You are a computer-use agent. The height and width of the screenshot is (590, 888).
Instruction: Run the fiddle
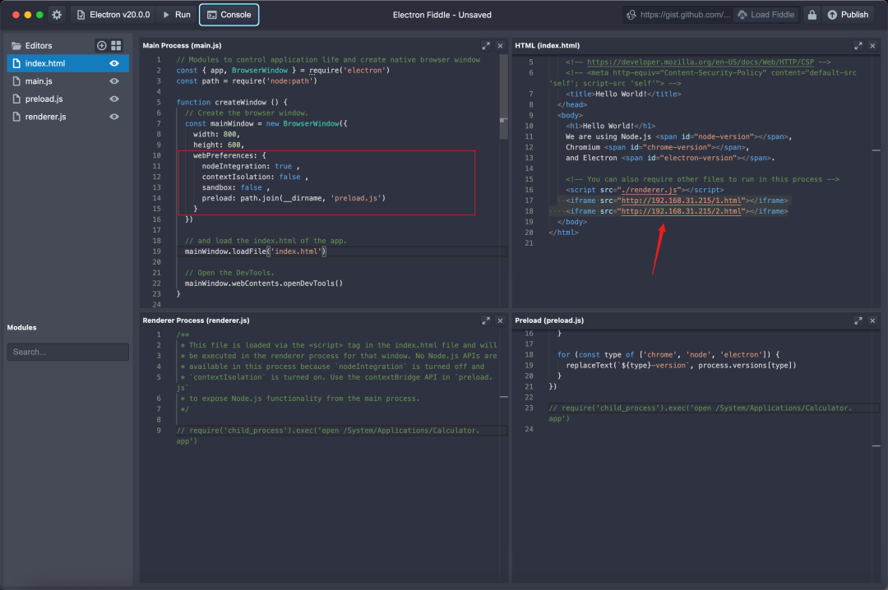pyautogui.click(x=177, y=15)
